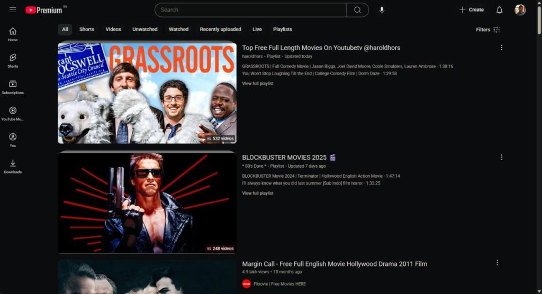
Task: Open Margin Call Free Full English Movie title
Action: (x=335, y=264)
